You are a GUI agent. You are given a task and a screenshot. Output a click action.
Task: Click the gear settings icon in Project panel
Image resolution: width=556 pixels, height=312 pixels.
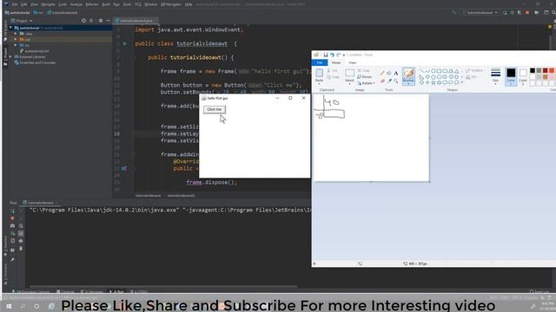(101, 21)
